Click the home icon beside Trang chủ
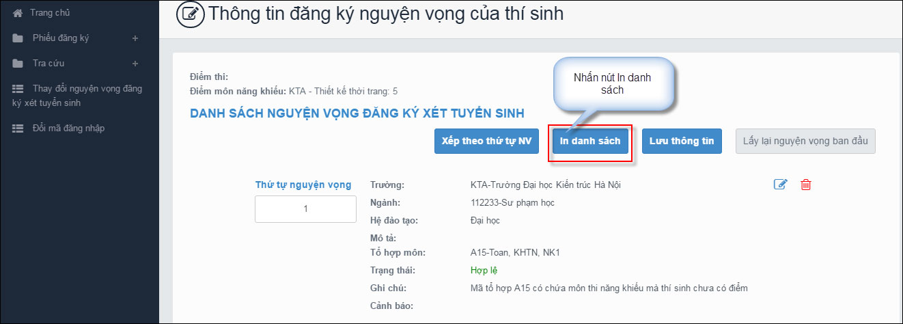 [x=18, y=13]
